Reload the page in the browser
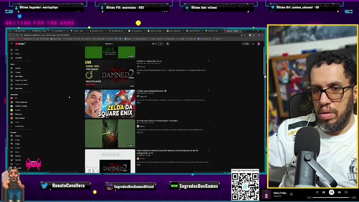Image resolution: width=359 pixels, height=202 pixels. [17, 35]
